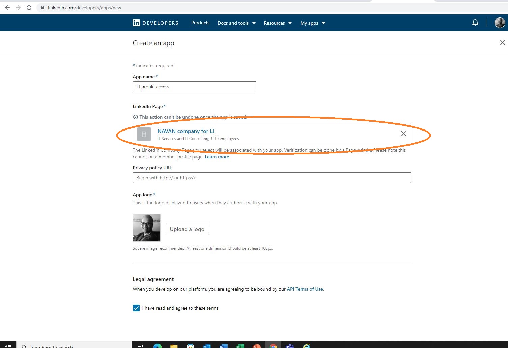508x348 pixels.
Task: Click the "Create an app" heading
Action: [x=153, y=43]
